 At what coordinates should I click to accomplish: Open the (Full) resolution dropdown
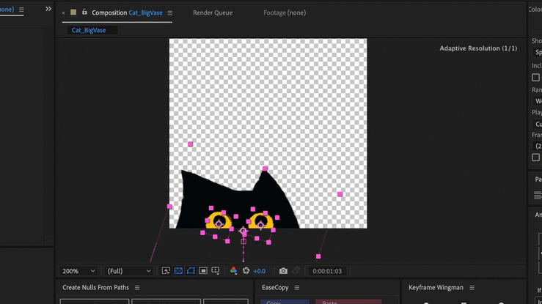click(x=129, y=271)
